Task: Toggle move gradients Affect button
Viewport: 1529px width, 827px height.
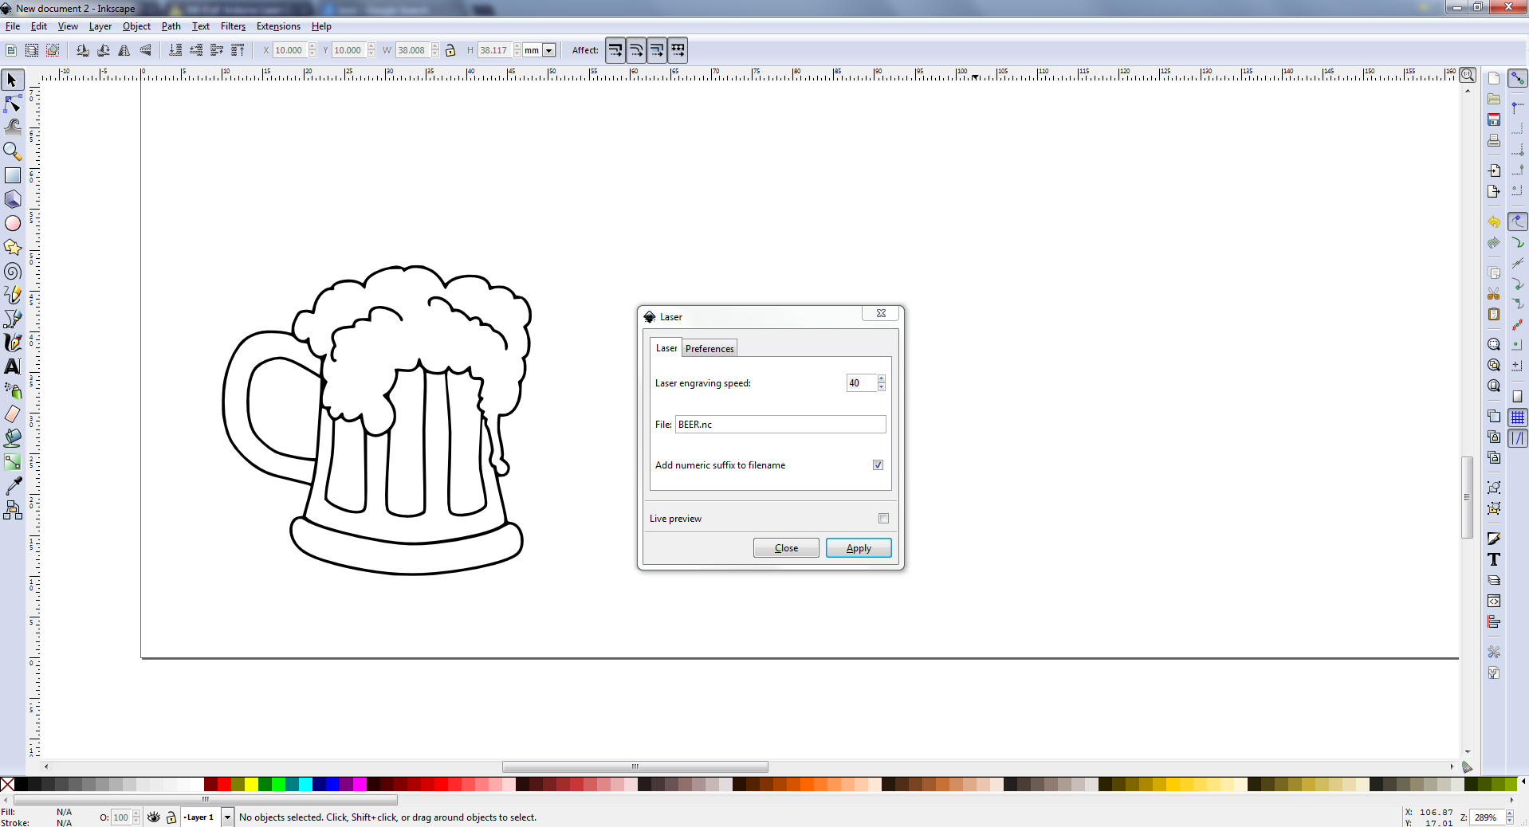Action: 657,50
